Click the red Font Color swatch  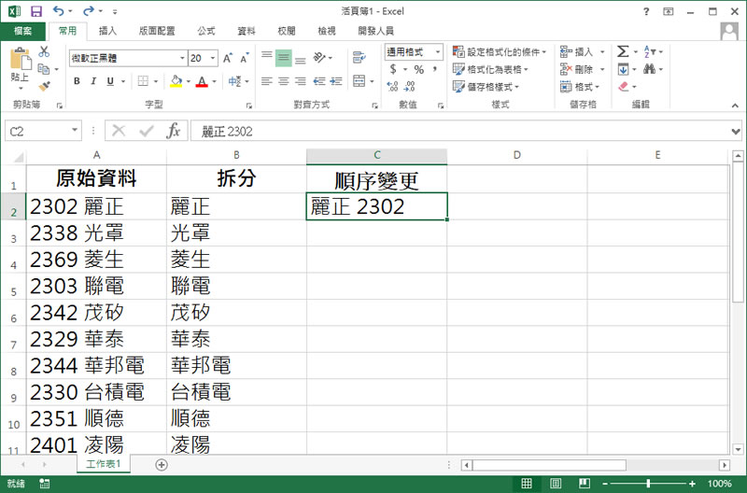202,81
